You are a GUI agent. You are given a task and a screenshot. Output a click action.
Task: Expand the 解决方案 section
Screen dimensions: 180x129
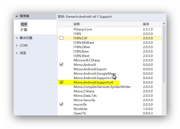tap(17, 38)
